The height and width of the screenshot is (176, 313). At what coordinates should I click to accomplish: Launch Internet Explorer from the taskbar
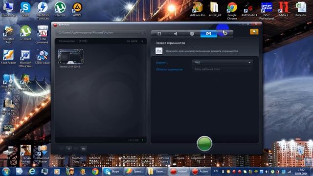pos(32,172)
